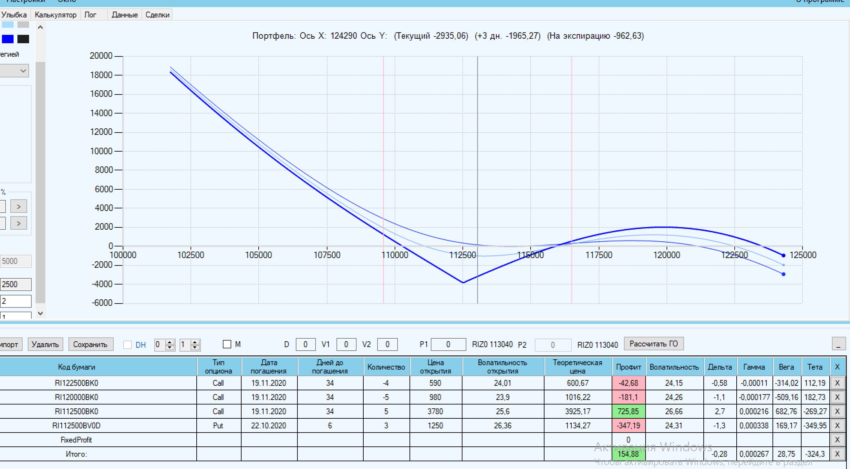Delete the RI122500BK0 row with X
The height and width of the screenshot is (469, 850).
(837, 383)
